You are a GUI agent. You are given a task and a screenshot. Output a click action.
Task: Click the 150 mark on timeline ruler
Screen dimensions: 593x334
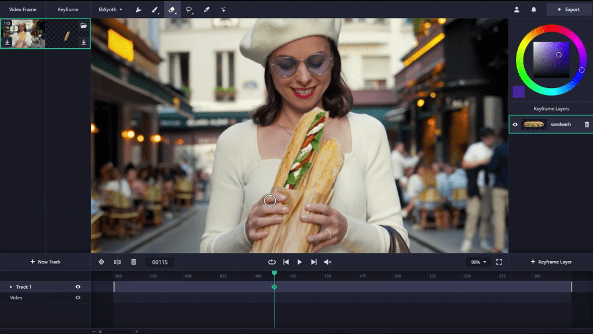pyautogui.click(x=328, y=276)
